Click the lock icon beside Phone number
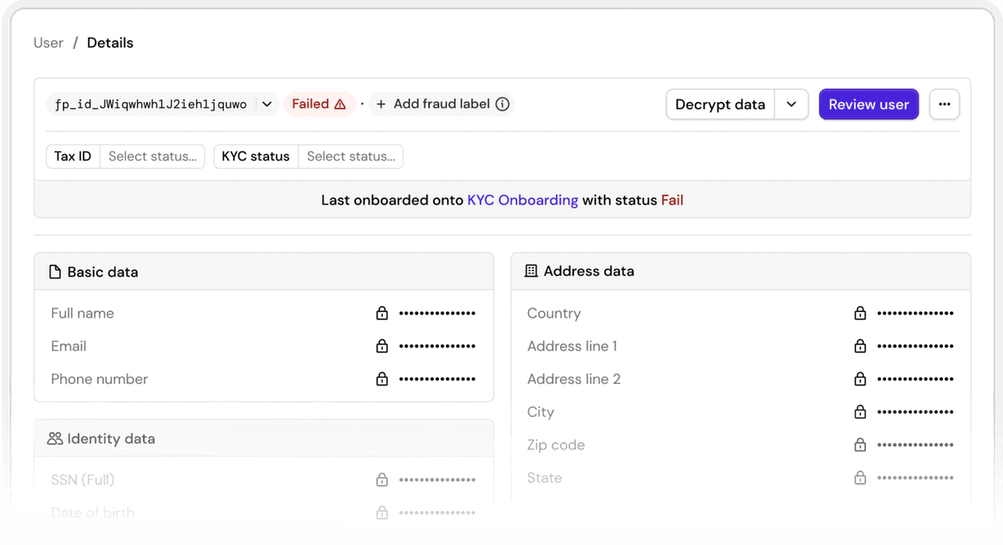This screenshot has height=545, width=1003. click(382, 379)
